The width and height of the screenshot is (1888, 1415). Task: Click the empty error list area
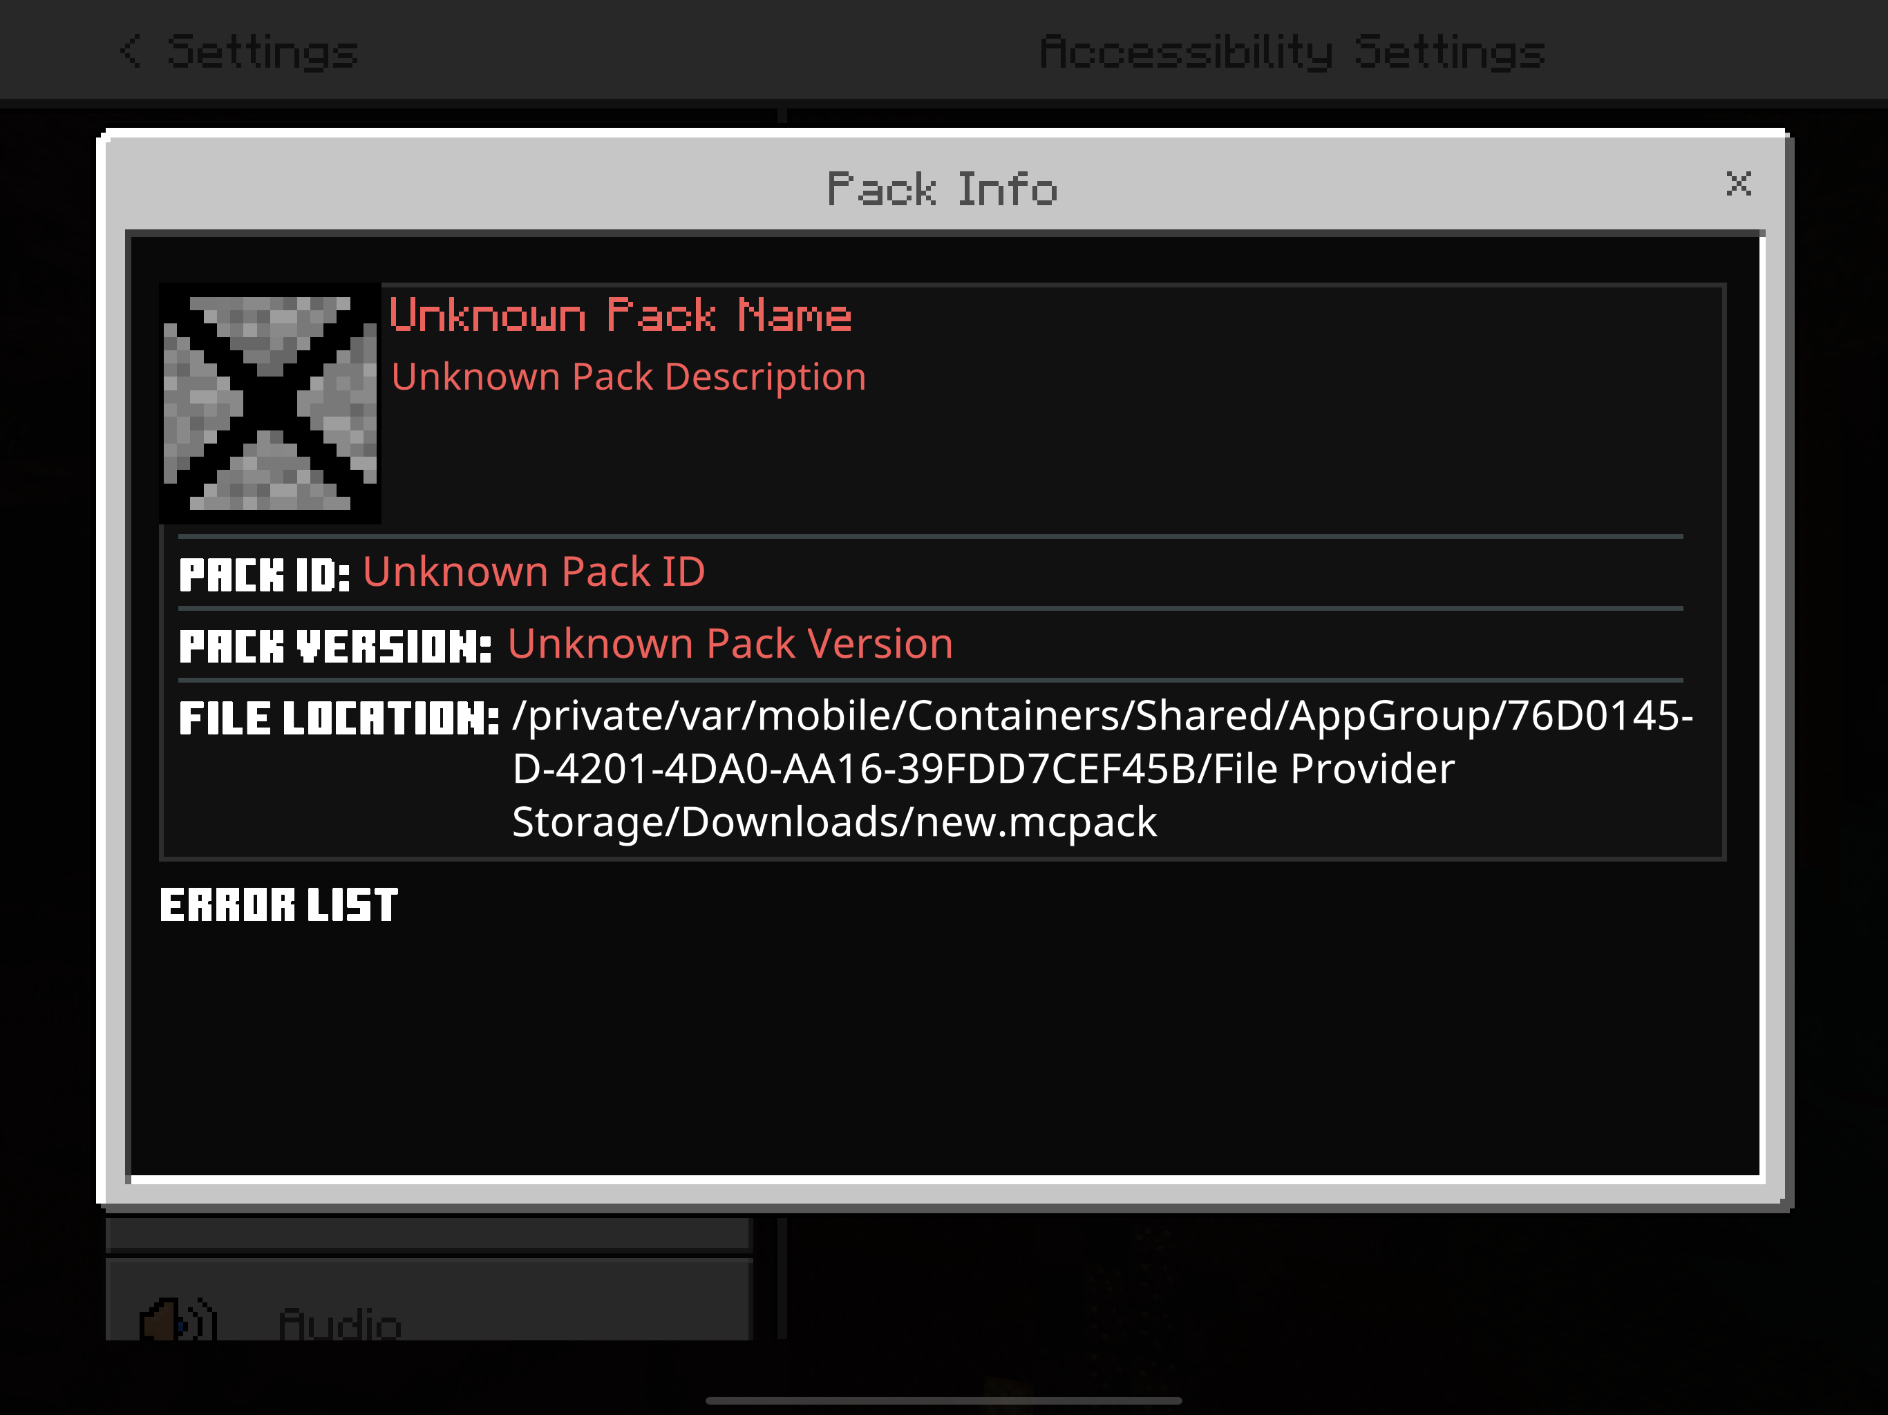[x=943, y=1050]
